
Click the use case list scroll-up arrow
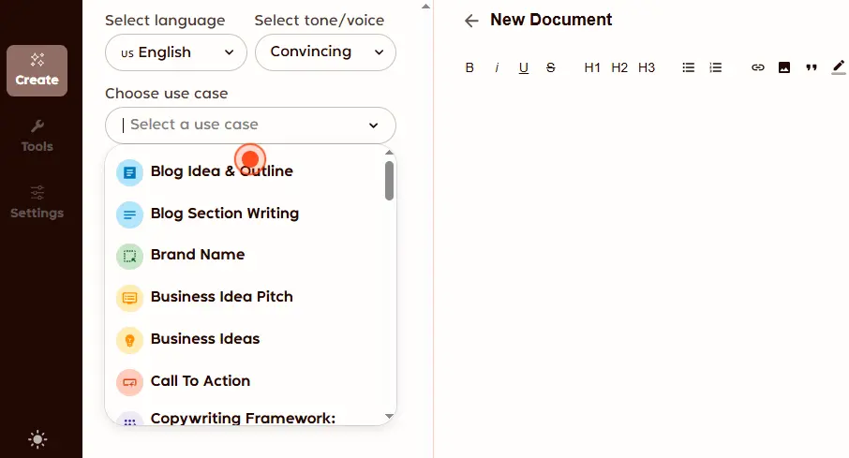(x=389, y=153)
